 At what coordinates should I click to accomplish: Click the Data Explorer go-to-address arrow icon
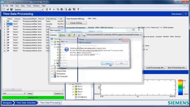pyautogui.click(x=83, y=35)
